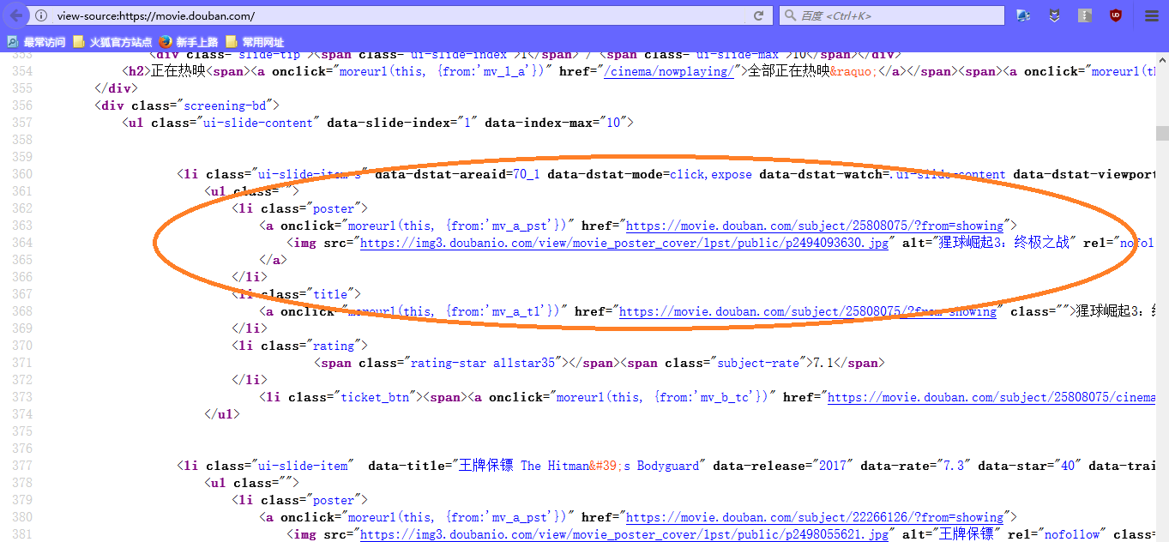Image resolution: width=1169 pixels, height=542 pixels.
Task: Click the "screening-bd" class value on line 356
Action: tap(224, 105)
